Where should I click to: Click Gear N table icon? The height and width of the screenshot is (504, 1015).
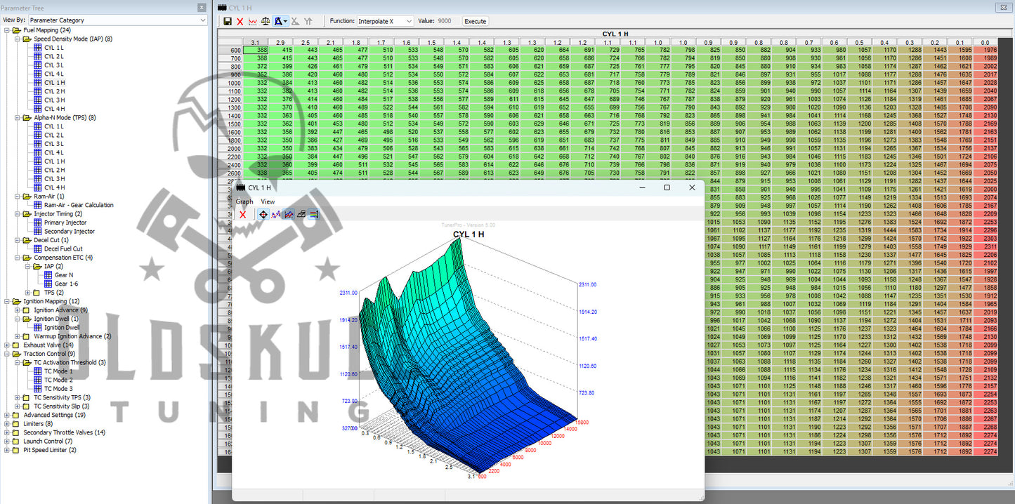point(48,275)
